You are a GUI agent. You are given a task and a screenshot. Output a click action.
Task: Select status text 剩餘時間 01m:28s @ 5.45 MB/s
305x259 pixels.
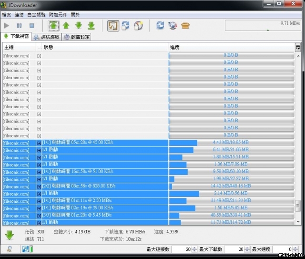pyautogui.click(x=81, y=215)
